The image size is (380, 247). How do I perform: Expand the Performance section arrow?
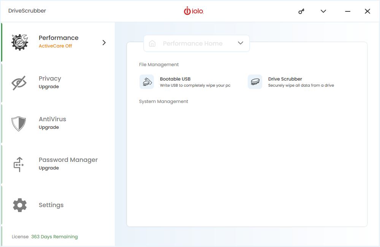click(x=104, y=43)
